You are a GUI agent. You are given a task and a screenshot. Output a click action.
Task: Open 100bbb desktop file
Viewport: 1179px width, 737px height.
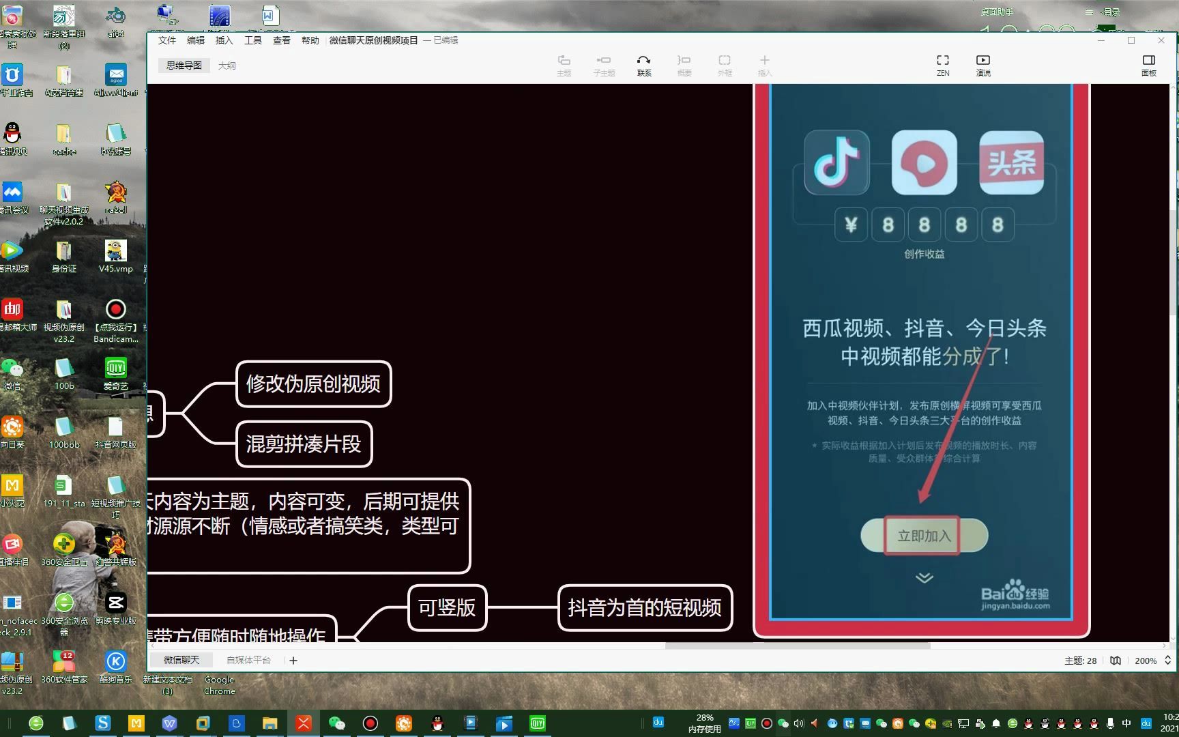point(64,433)
